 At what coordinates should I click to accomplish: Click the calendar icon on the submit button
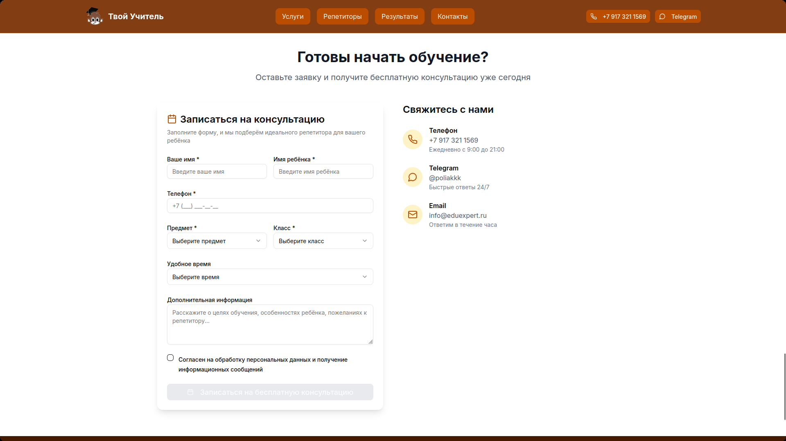190,392
